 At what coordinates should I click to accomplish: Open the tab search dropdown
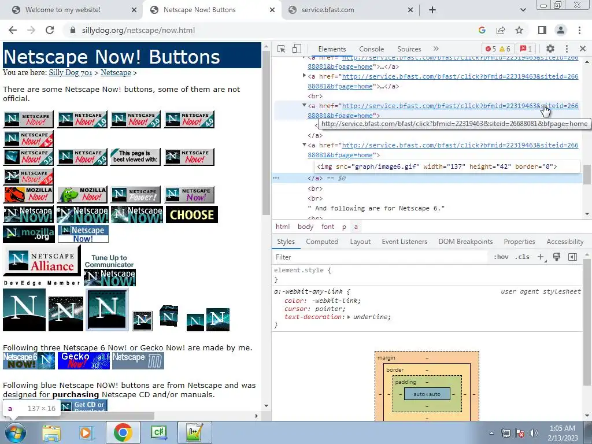coord(523,10)
